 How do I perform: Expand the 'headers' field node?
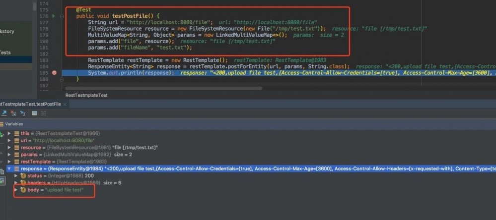click(x=16, y=183)
